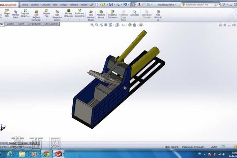The width and height of the screenshot is (237, 158).
Task: Open the MMGS units dropdown in status bar
Action: pyautogui.click(x=214, y=147)
